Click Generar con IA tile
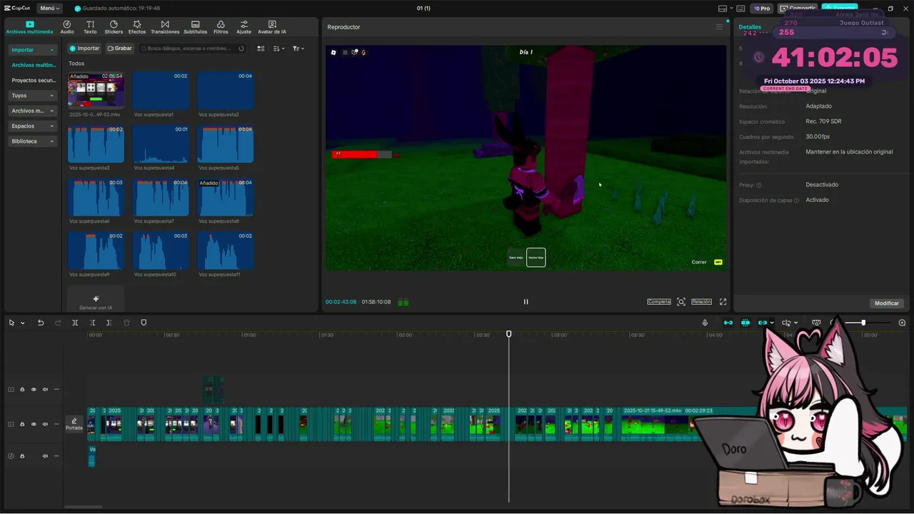Viewport: 914px width, 514px height. [96, 300]
